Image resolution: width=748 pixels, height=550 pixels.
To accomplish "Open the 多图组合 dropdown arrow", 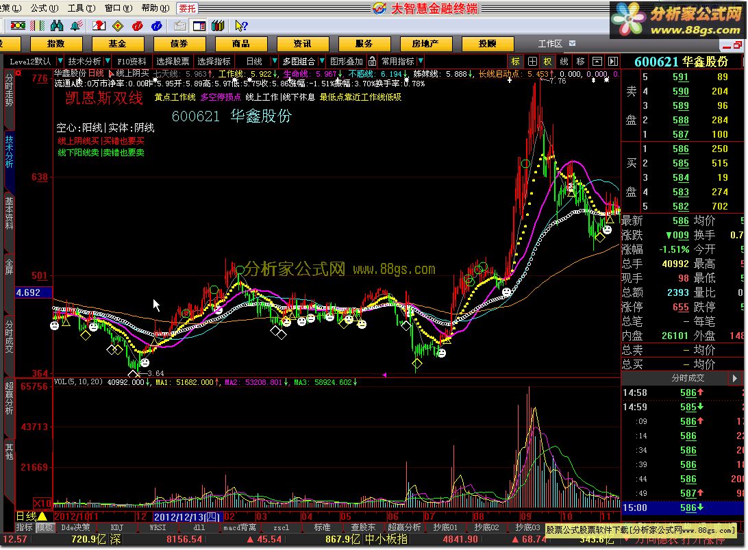I will pos(321,61).
